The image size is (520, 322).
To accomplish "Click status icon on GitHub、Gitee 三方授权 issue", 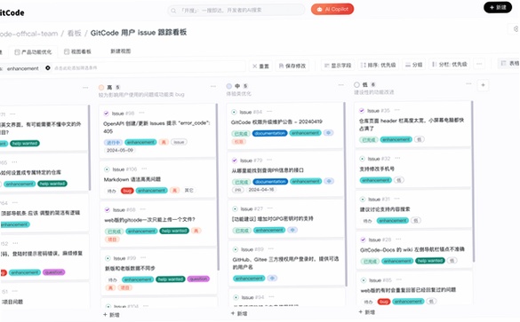I will pos(236,249).
